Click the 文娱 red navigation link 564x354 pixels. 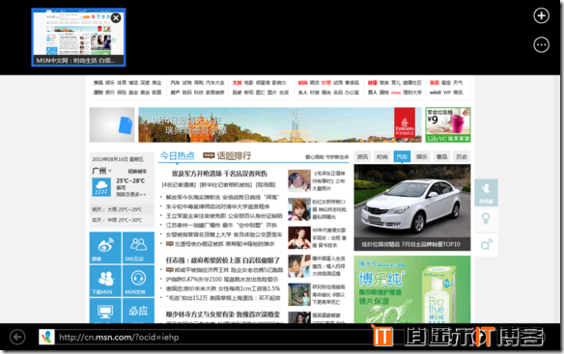click(237, 83)
